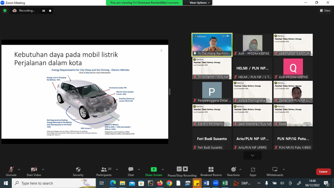Select PJB/DIVIPP/Sherlin participant tile
Viewport: 334px width, 188px height.
pyautogui.click(x=212, y=115)
